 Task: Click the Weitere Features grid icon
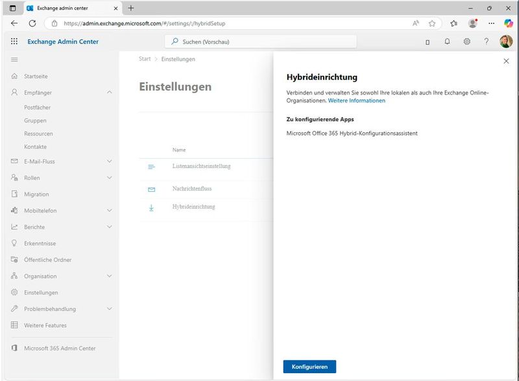click(14, 325)
